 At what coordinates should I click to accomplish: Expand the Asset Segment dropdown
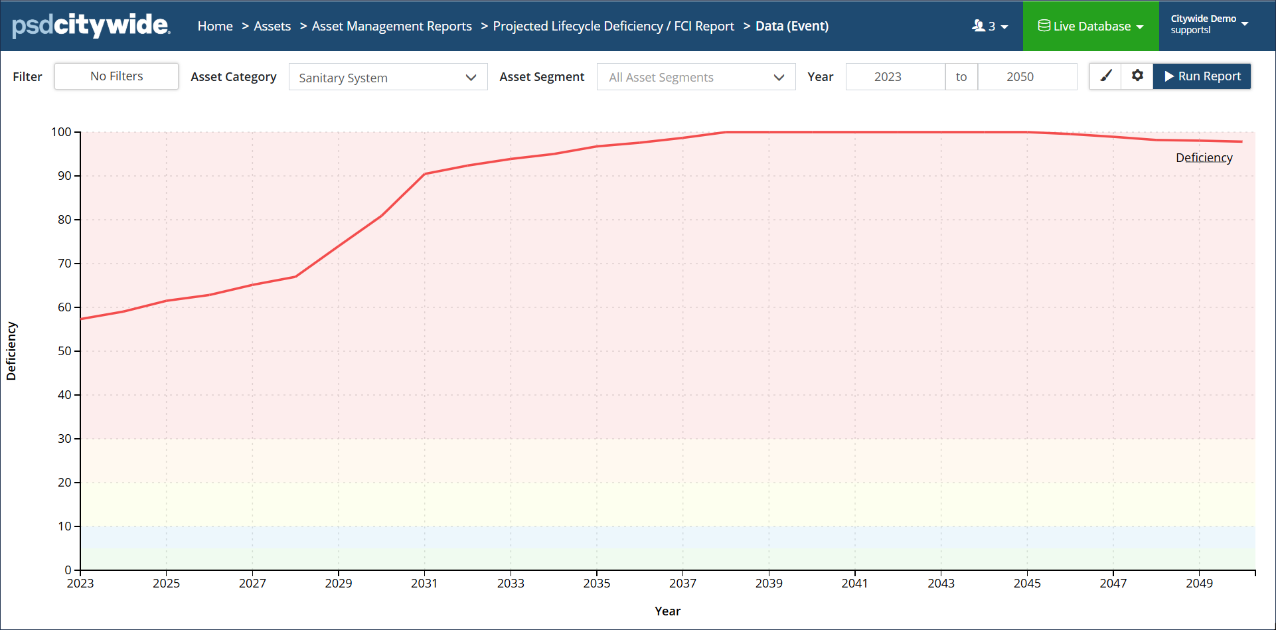click(x=696, y=78)
